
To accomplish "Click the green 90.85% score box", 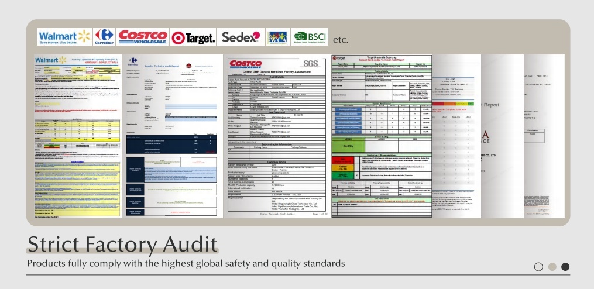I will pos(348,146).
